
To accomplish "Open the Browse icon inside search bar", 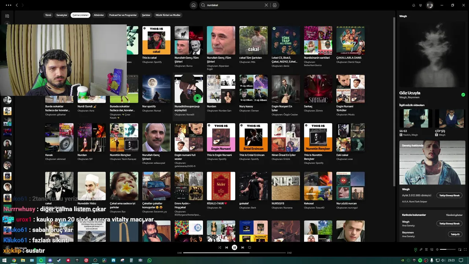I will 274,5.
